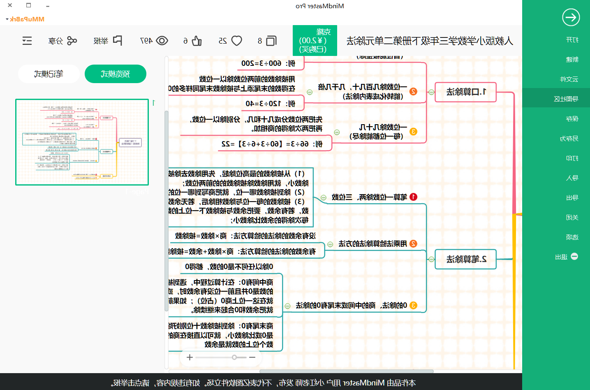The image size is (590, 390).
Task: Click the 25 favorites count number
Action: [223, 41]
